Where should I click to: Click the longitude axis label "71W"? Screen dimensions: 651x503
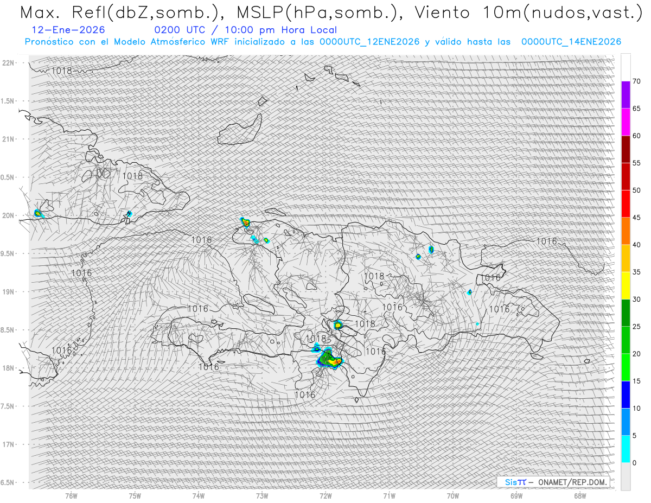click(389, 495)
